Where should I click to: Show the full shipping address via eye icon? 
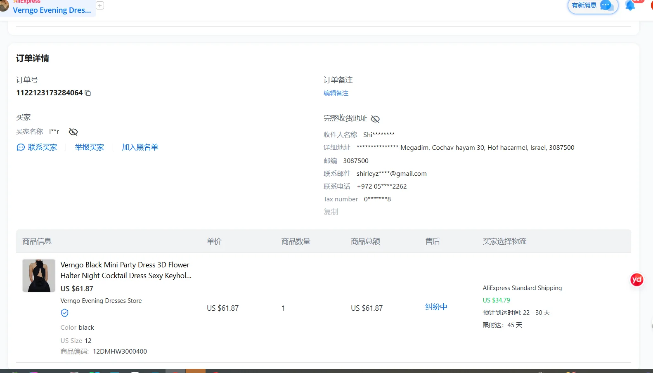click(375, 119)
